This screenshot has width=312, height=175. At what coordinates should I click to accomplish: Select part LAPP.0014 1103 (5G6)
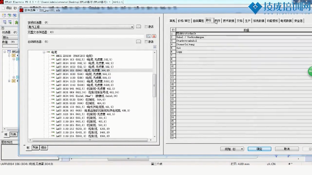tap(83, 78)
